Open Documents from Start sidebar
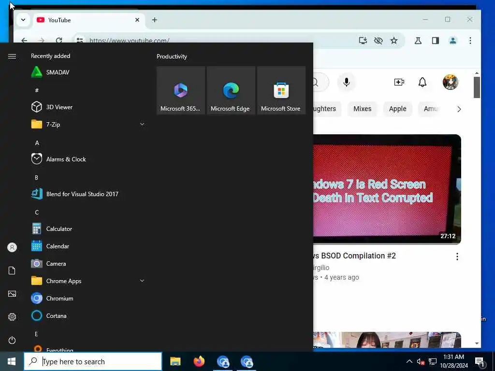The height and width of the screenshot is (371, 495). pos(12,271)
